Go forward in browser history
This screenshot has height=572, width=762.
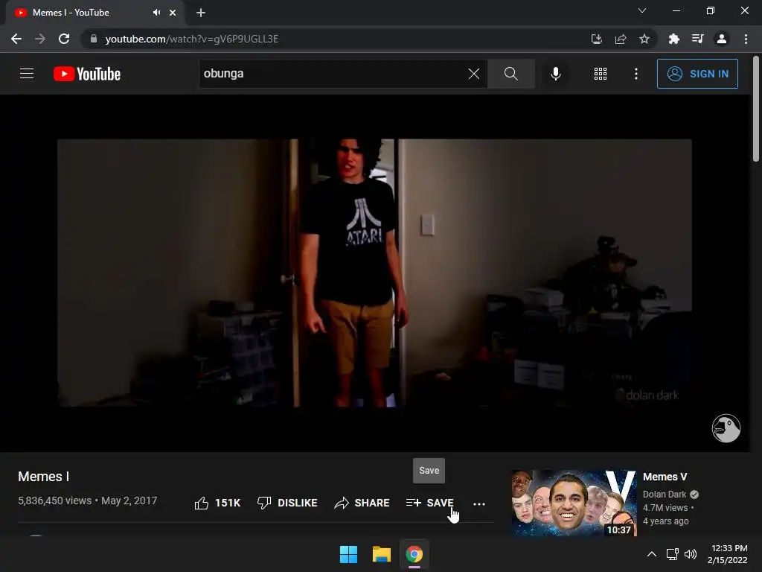(40, 39)
